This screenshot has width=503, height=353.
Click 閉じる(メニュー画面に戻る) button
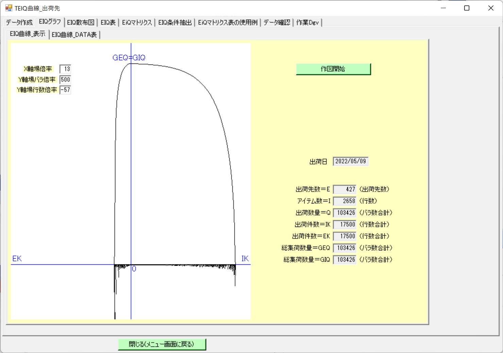point(162,344)
